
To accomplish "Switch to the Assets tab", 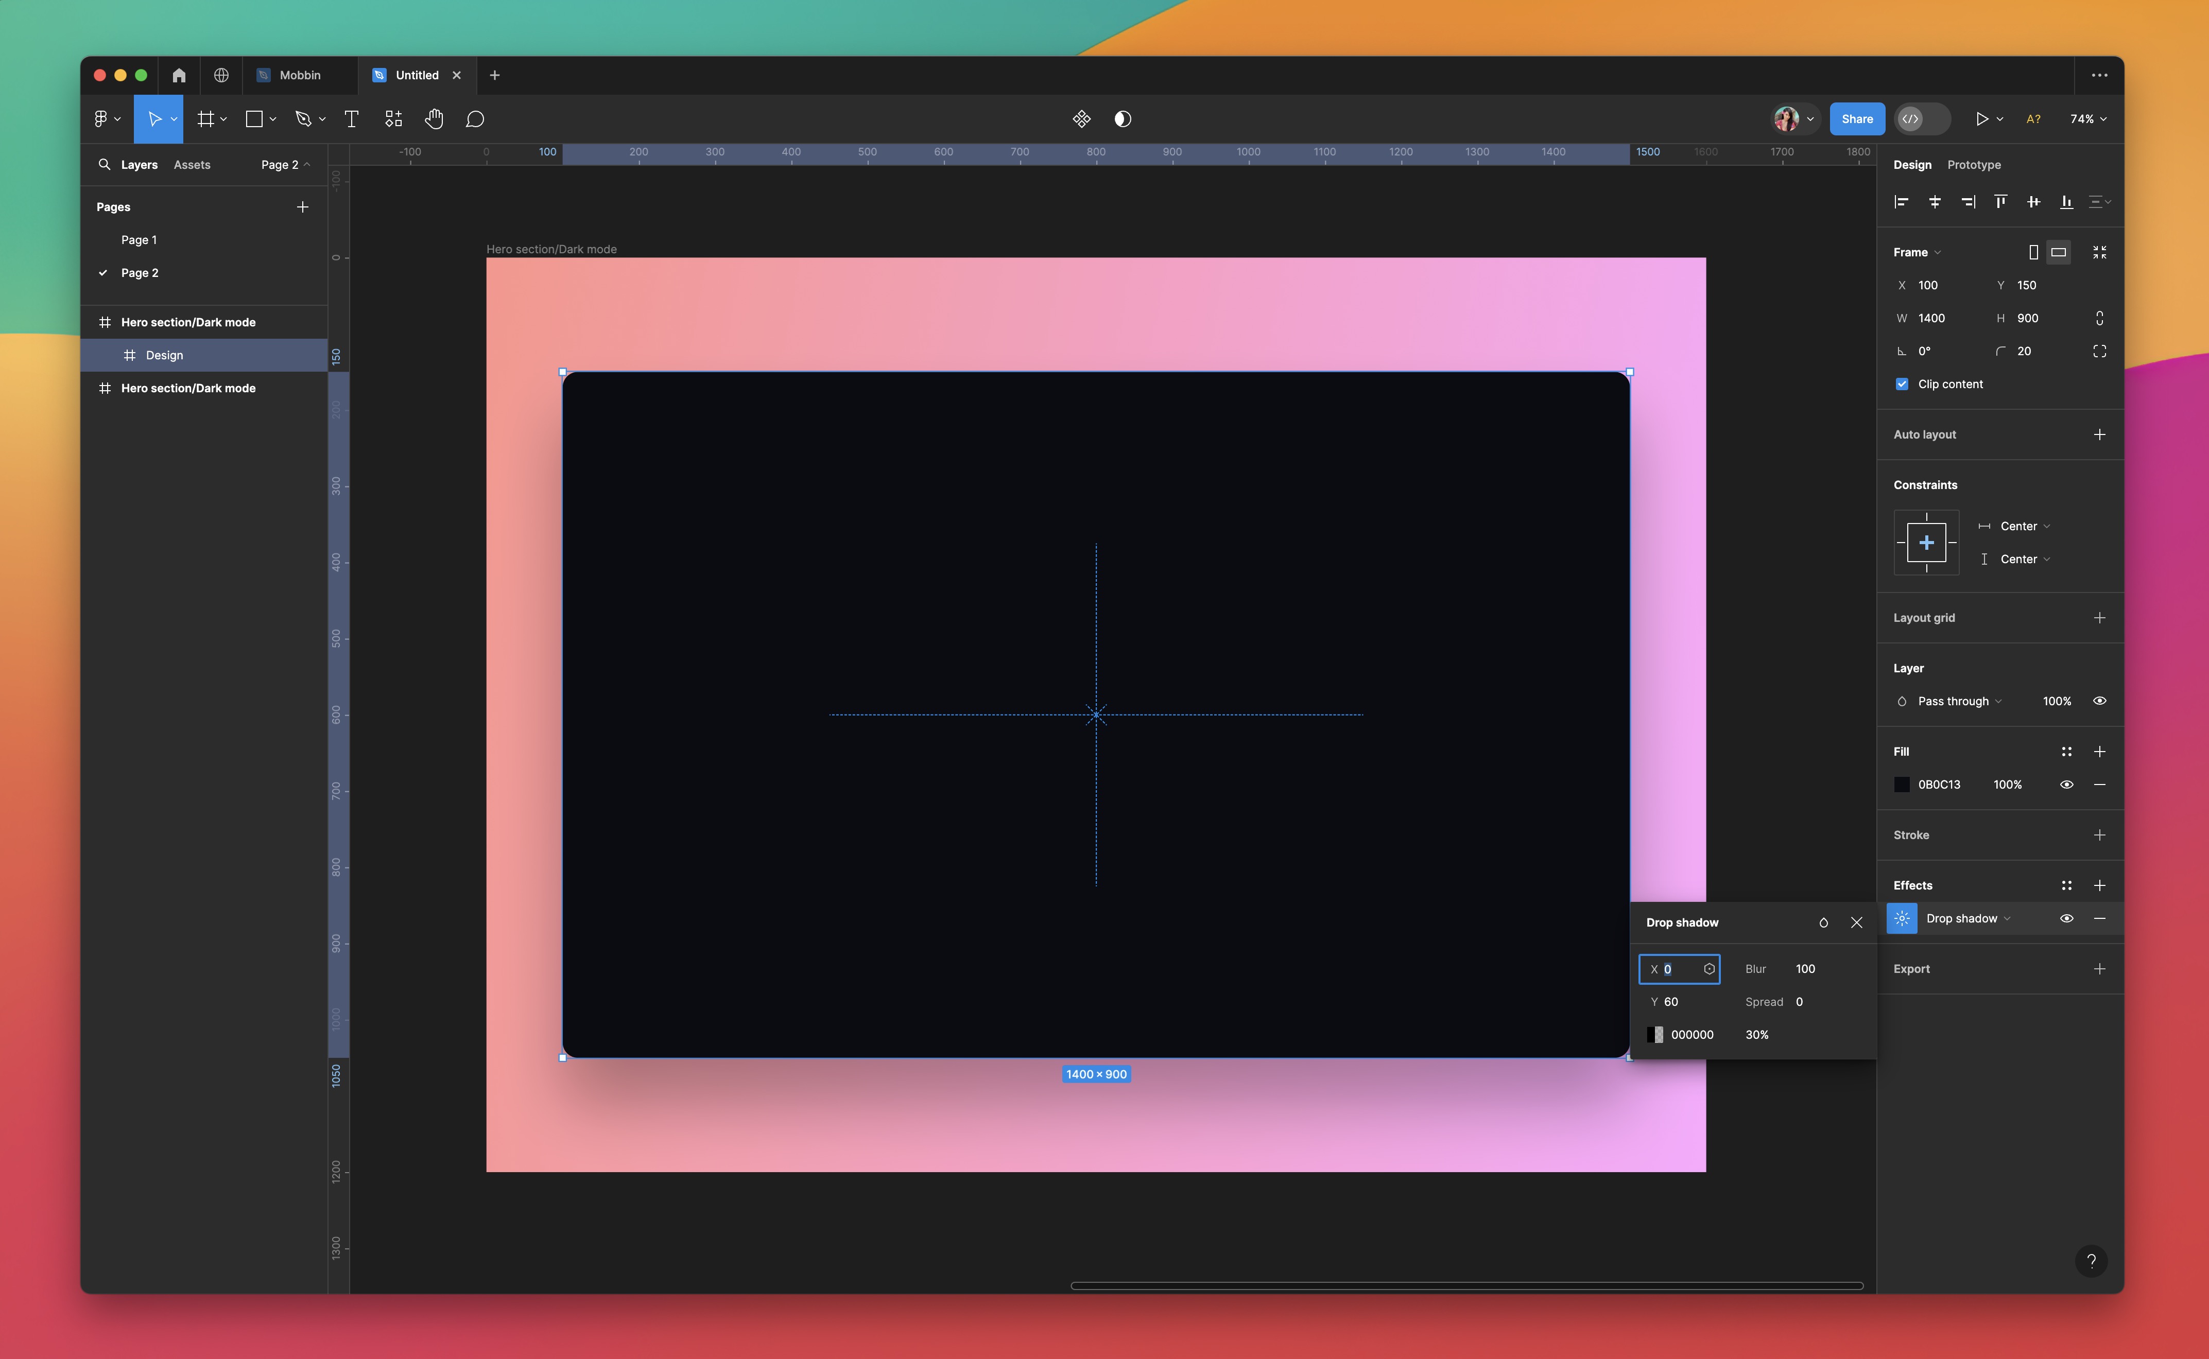I will pos(192,165).
